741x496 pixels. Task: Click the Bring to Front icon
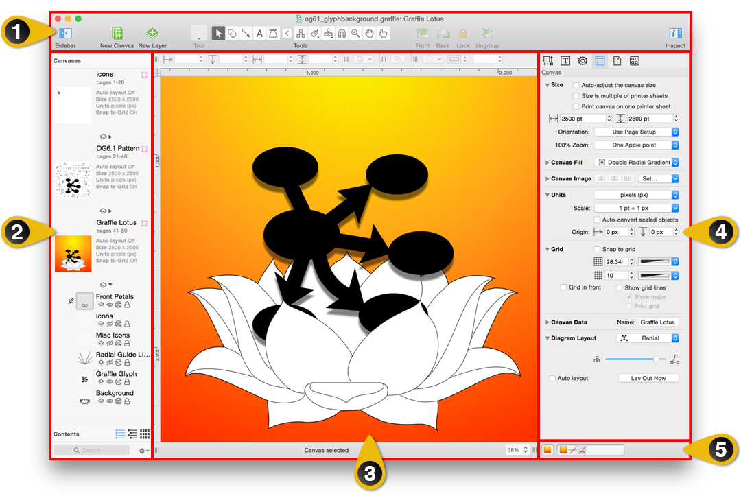tap(422, 33)
